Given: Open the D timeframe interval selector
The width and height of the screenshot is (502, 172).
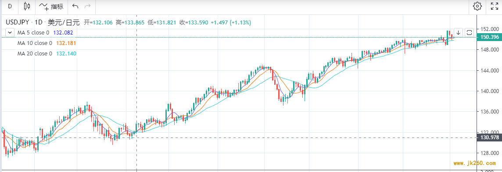Looking at the screenshot, I should point(10,6).
